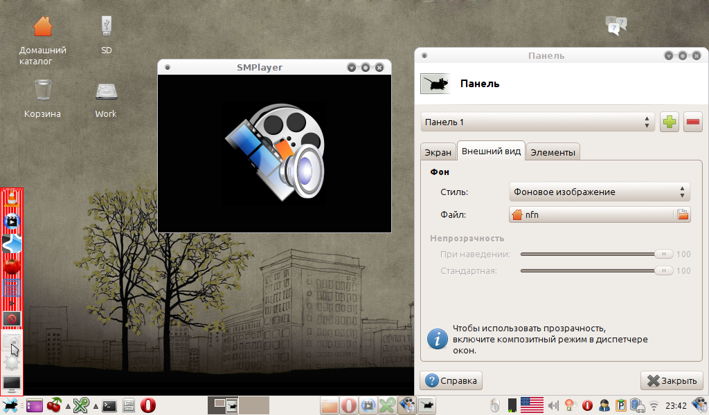Viewport: 709px width, 415px height.
Task: Open the display monitor settings launcher
Action: (12, 385)
